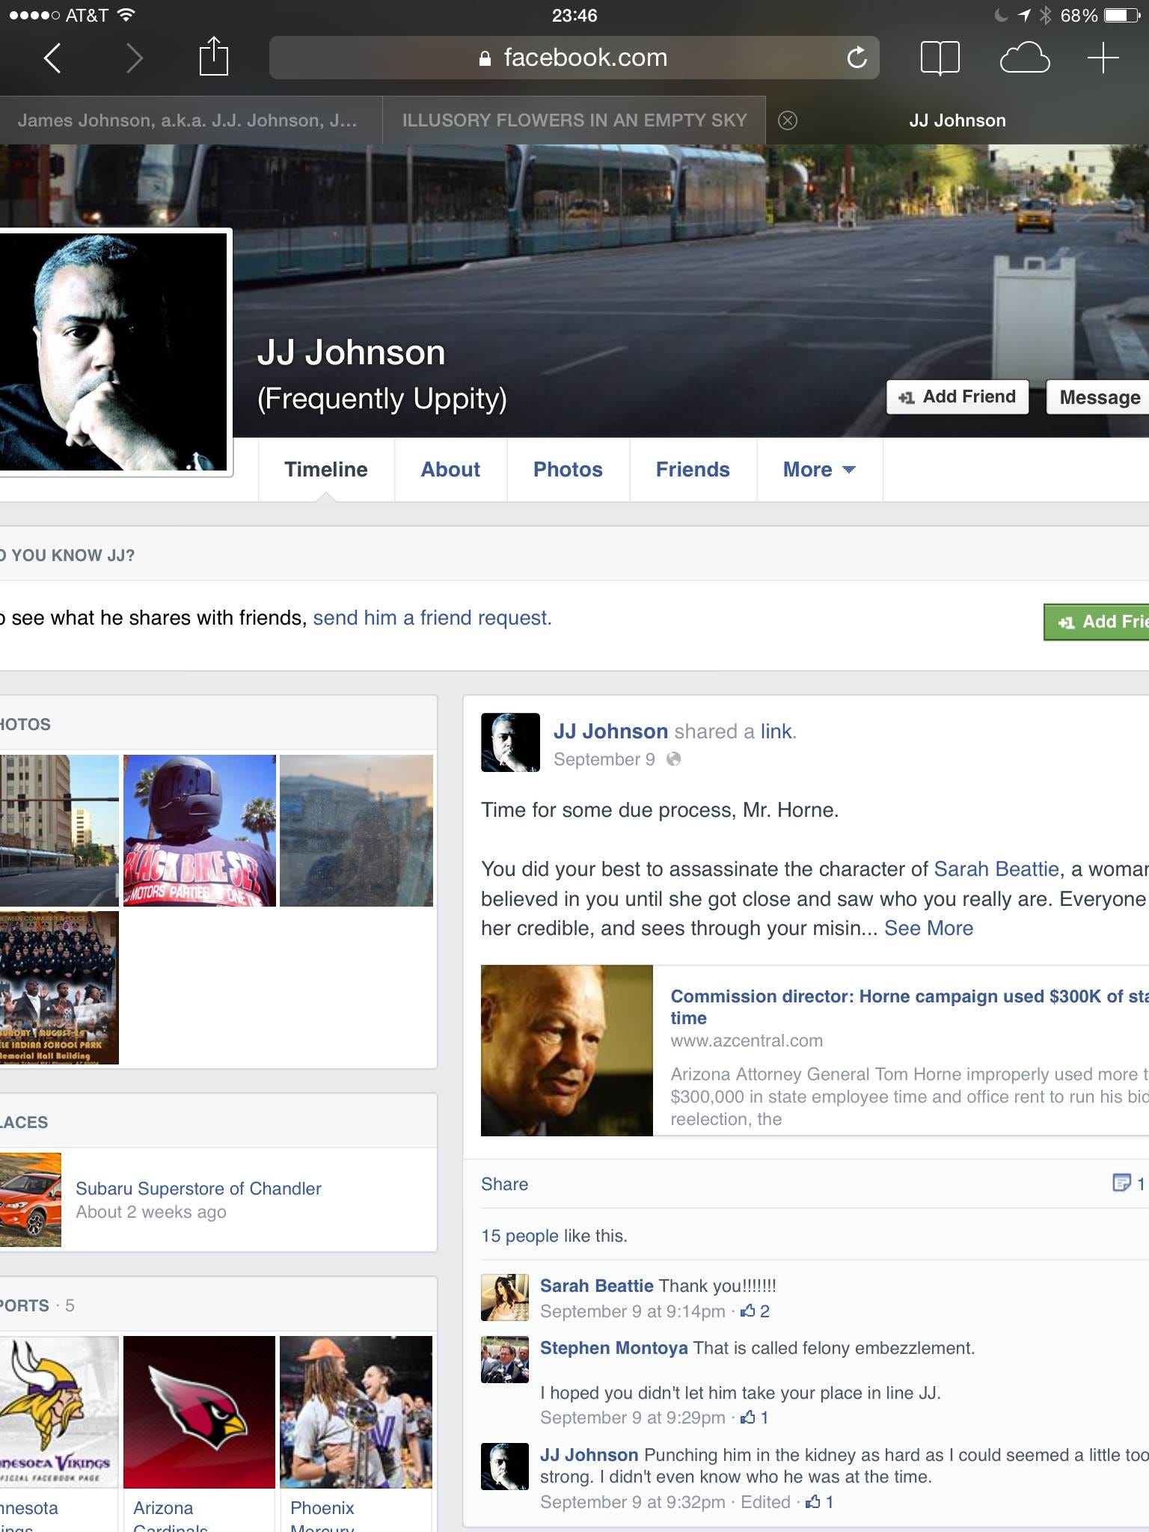
Task: Tap the Bluetooth status icon
Action: [1046, 15]
